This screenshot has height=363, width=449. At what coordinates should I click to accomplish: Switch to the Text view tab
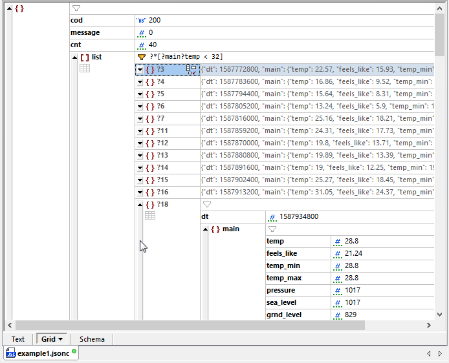point(18,339)
